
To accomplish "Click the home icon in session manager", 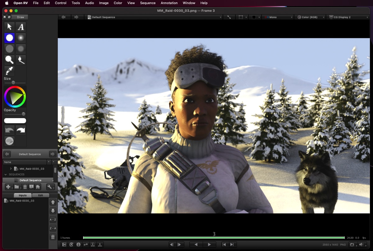I will pyautogui.click(x=38, y=187).
